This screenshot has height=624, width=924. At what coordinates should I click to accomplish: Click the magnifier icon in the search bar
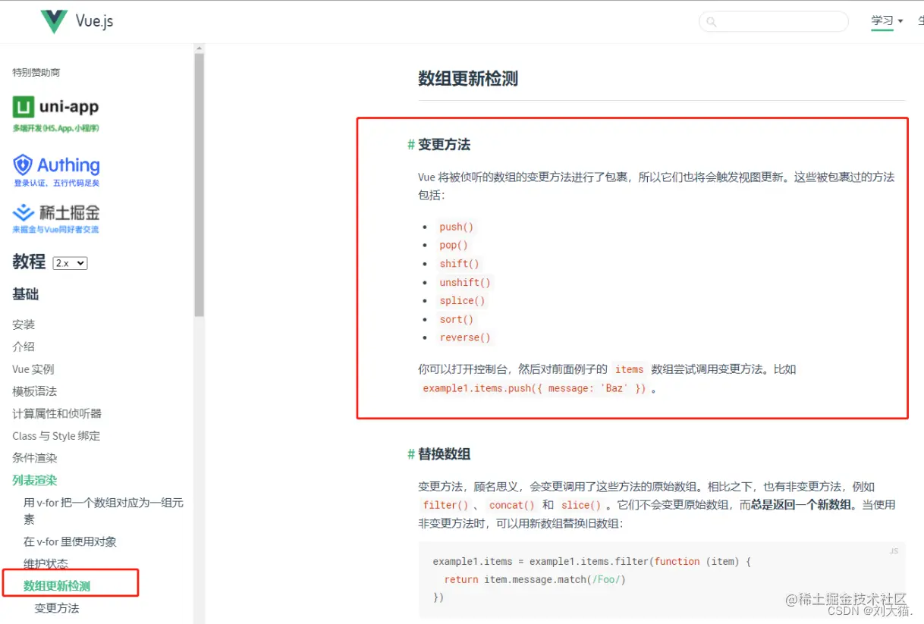(x=711, y=22)
